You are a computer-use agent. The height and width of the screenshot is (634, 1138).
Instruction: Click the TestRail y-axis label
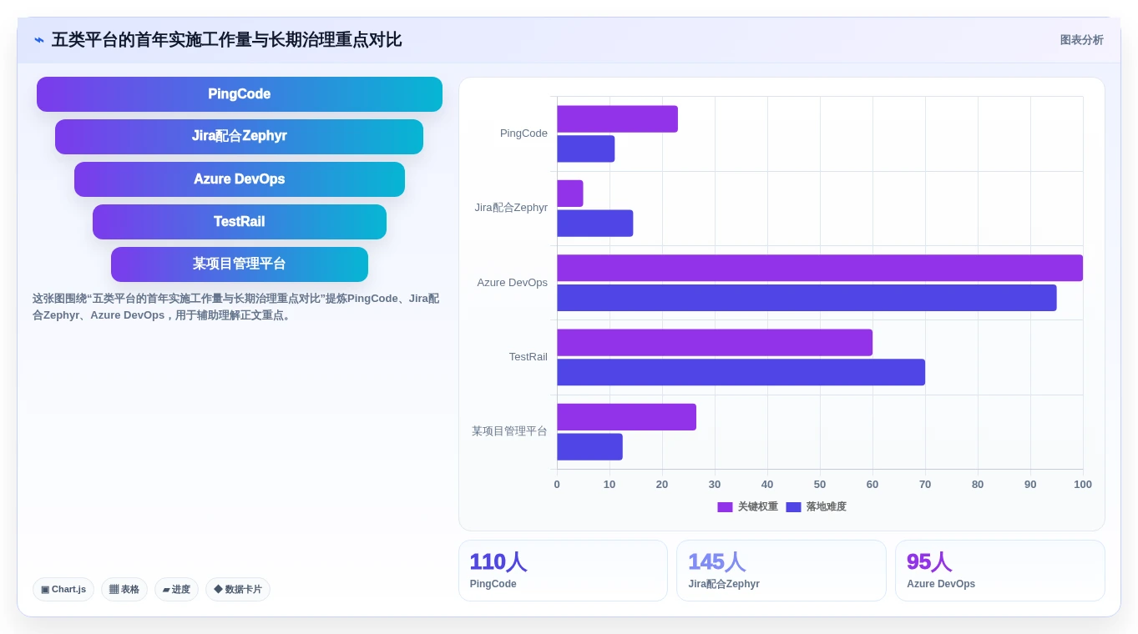[x=529, y=357]
